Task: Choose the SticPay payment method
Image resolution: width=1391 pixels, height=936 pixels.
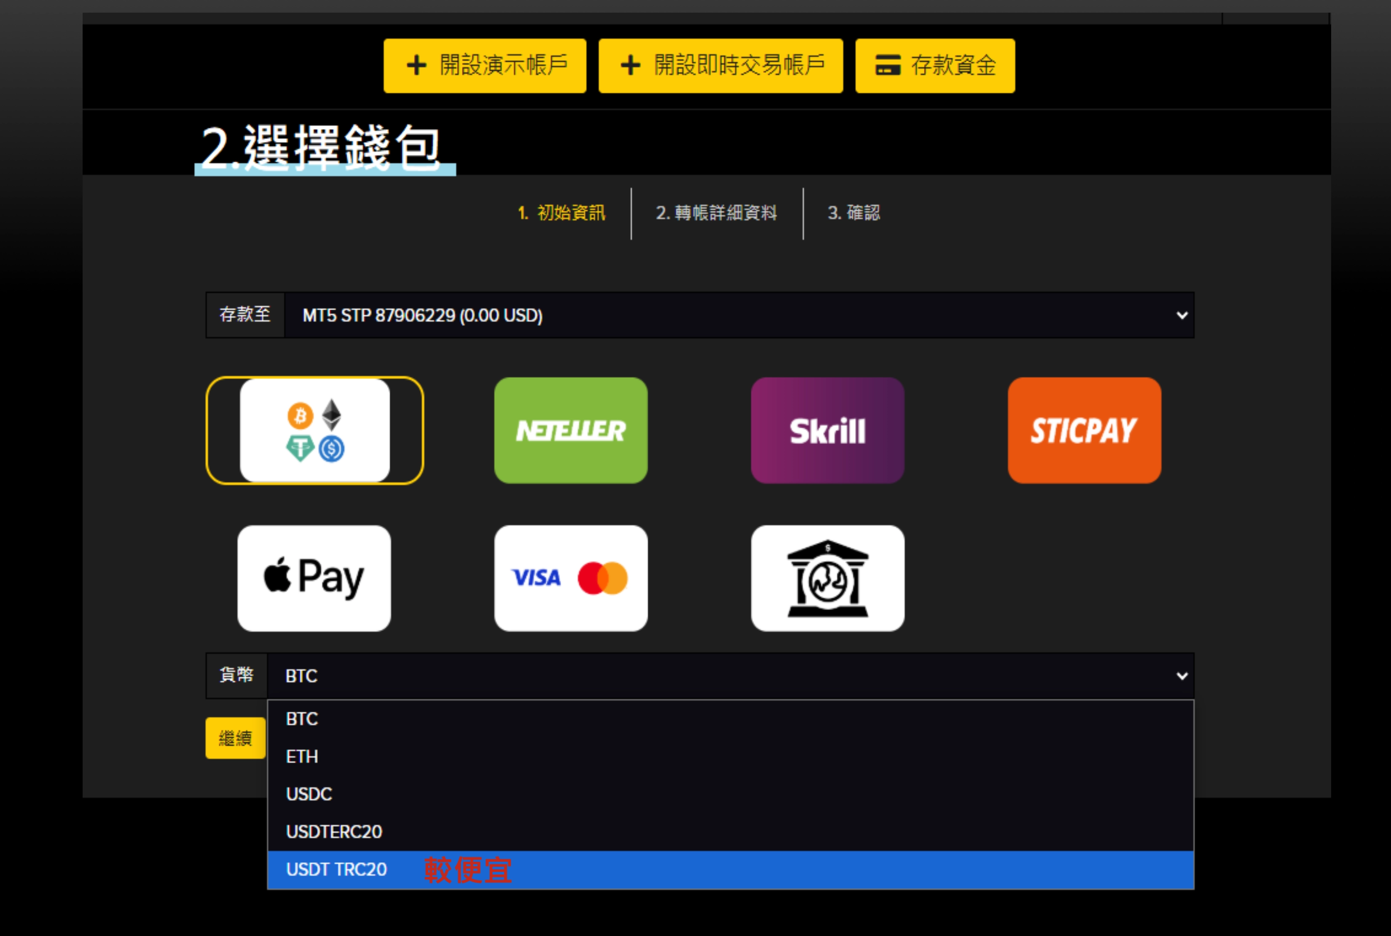Action: pyautogui.click(x=1084, y=430)
